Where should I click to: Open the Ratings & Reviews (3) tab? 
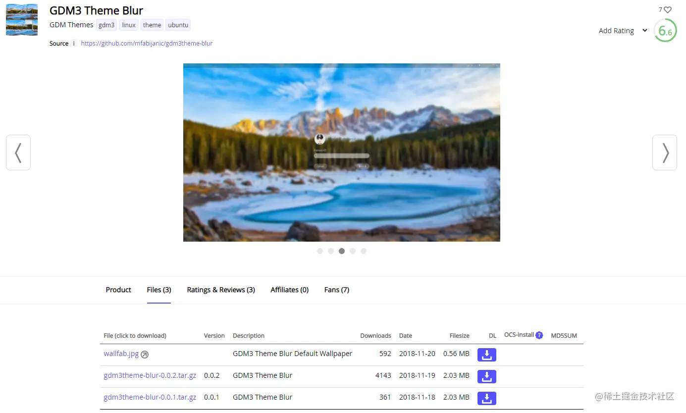click(x=221, y=290)
